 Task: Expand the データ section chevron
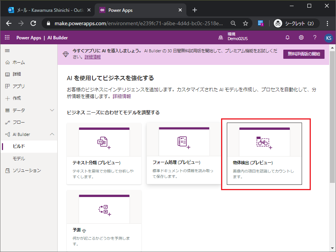52,110
